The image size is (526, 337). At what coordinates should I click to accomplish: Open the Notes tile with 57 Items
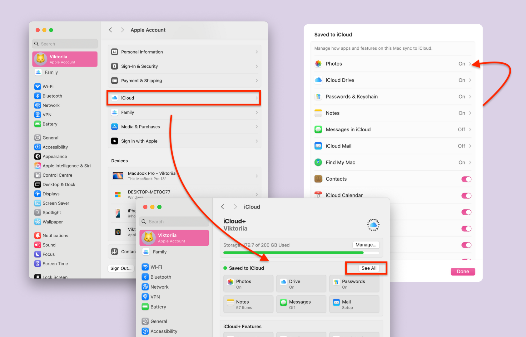pos(248,304)
